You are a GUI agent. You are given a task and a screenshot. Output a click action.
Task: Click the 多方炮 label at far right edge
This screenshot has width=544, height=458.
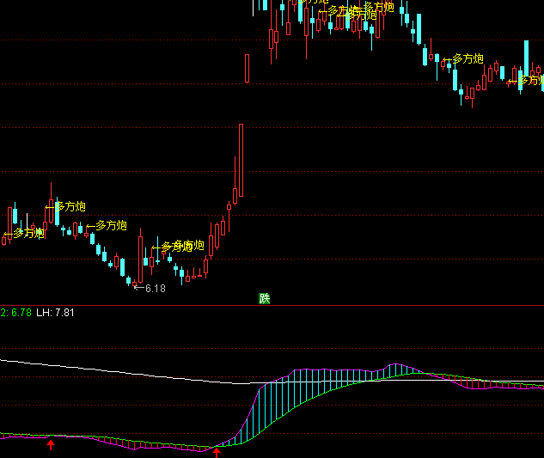click(x=529, y=80)
